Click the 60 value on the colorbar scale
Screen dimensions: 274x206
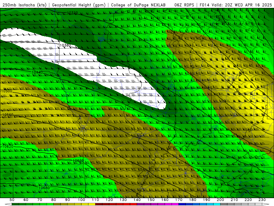(x=26, y=200)
